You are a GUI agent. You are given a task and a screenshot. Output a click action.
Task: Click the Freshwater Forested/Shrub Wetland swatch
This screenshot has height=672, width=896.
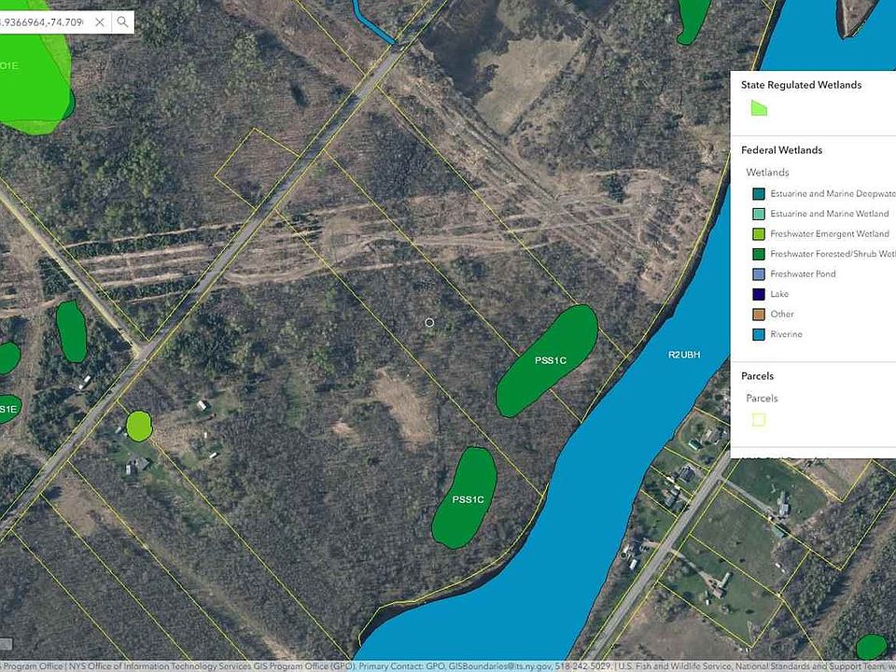click(x=758, y=254)
